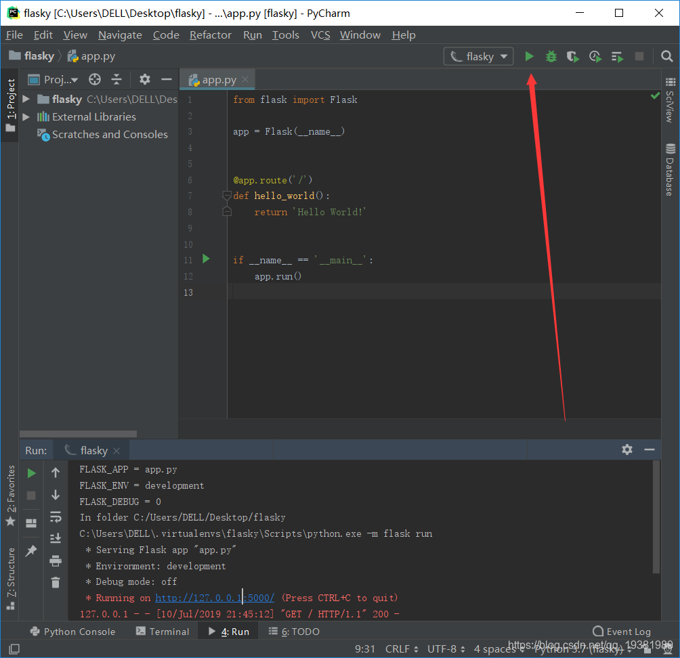680x658 pixels.
Task: Toggle scroll to end in Run console
Action: pos(56,538)
